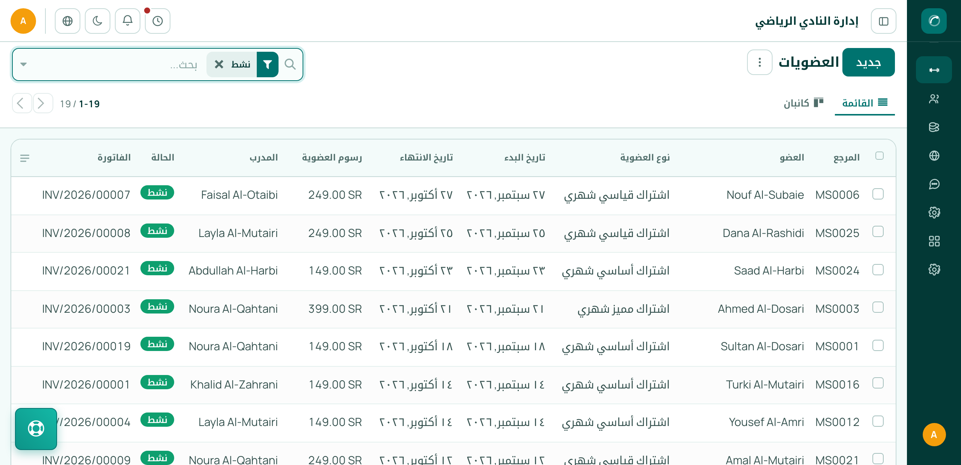Remove the نشط filter chip with X

click(219, 64)
